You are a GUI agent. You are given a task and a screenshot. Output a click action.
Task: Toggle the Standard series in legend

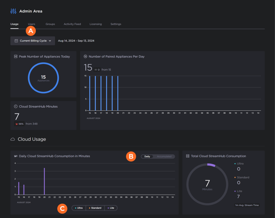point(95,208)
